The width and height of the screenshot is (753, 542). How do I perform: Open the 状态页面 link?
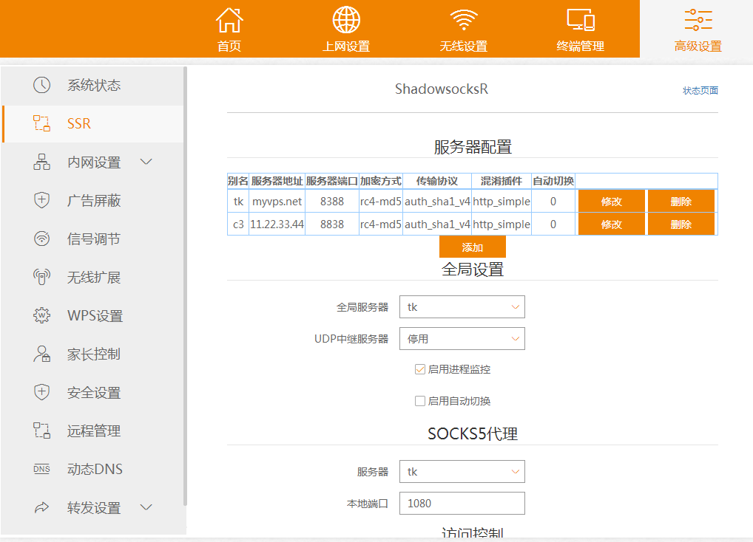coord(700,90)
